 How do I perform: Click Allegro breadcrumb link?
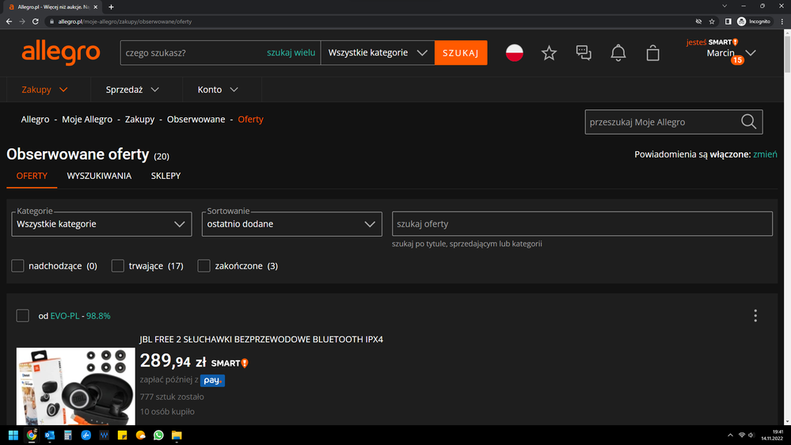36,120
